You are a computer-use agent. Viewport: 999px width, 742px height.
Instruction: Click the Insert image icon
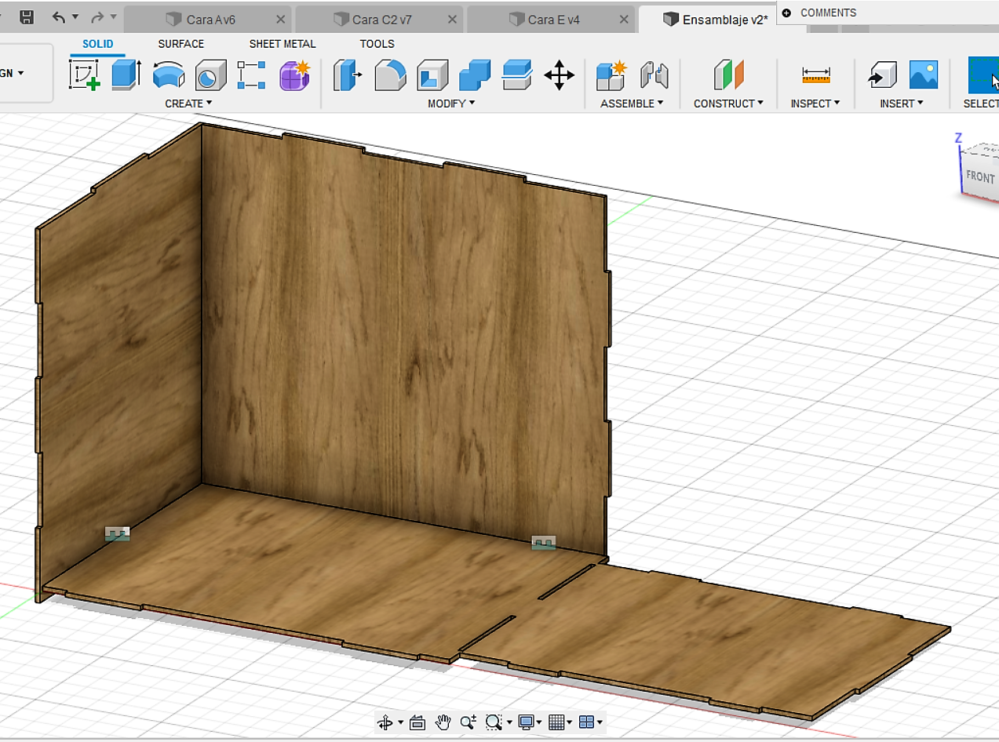point(924,76)
